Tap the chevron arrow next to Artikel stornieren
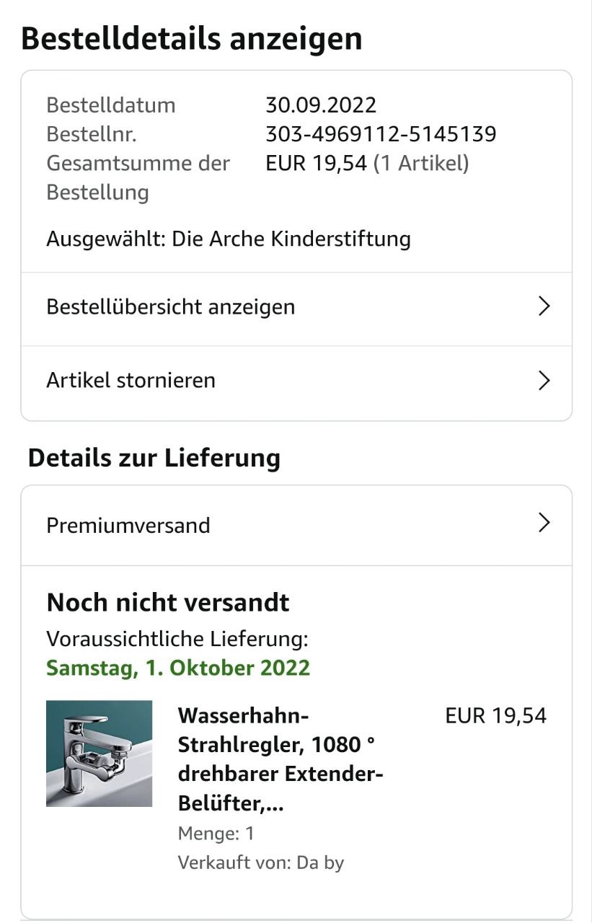 point(544,380)
